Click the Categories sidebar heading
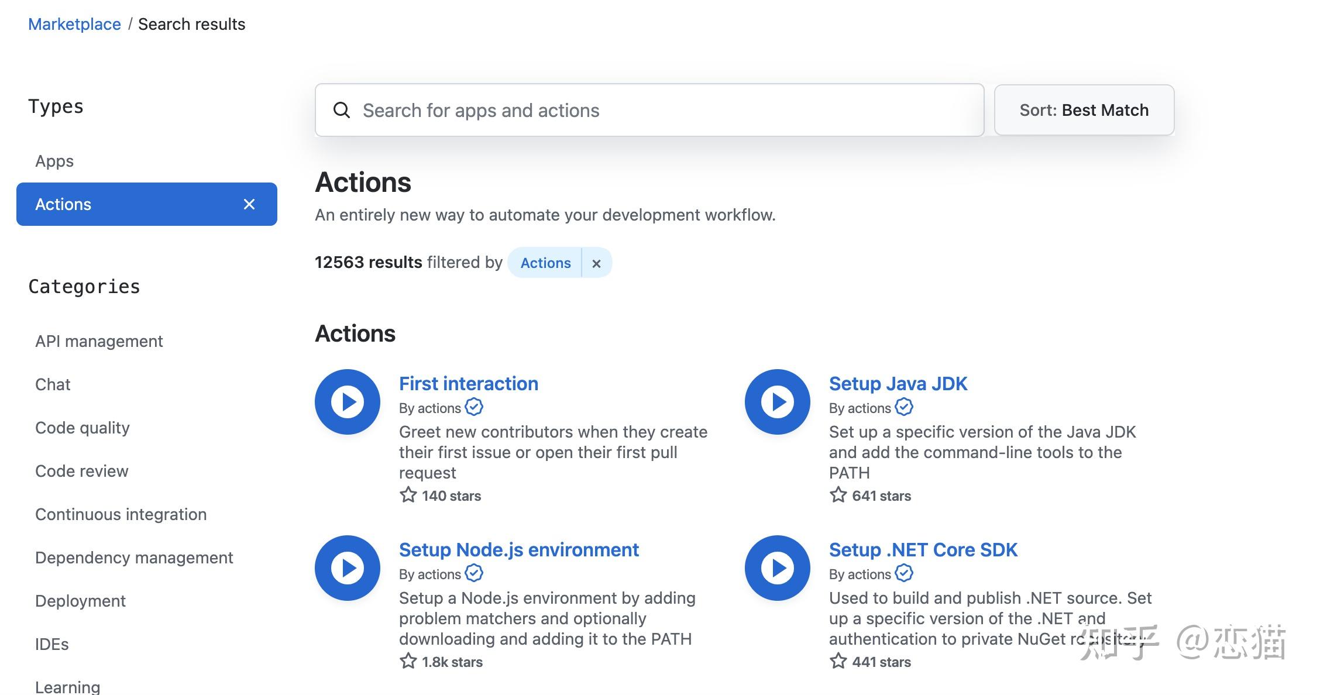Screen dimensions: 1320x695 click(x=84, y=287)
